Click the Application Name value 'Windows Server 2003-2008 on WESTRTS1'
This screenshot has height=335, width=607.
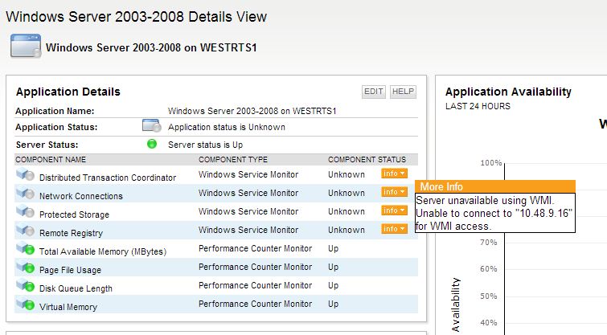click(x=252, y=111)
